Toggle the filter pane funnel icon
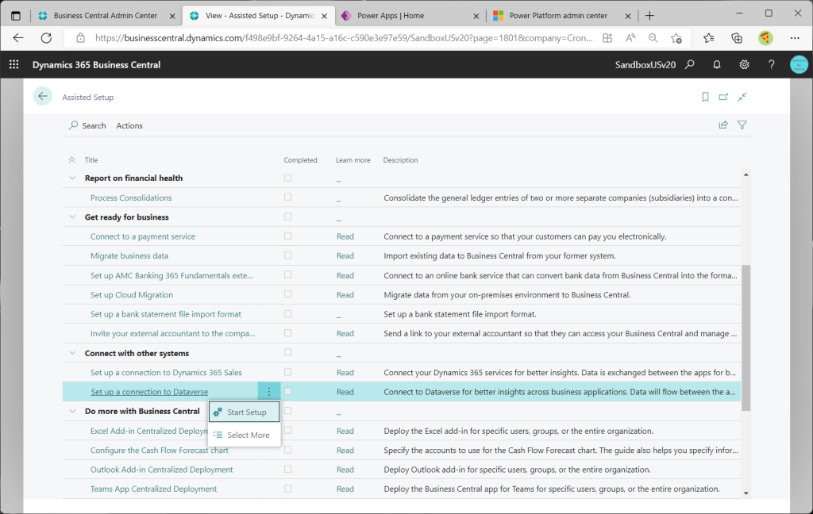This screenshot has width=813, height=514. tap(742, 125)
